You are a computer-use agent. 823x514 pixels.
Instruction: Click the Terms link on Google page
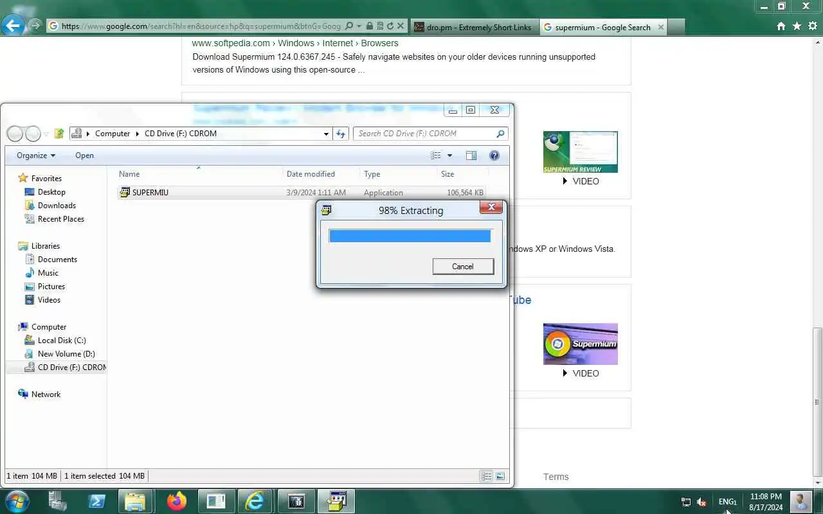click(556, 477)
